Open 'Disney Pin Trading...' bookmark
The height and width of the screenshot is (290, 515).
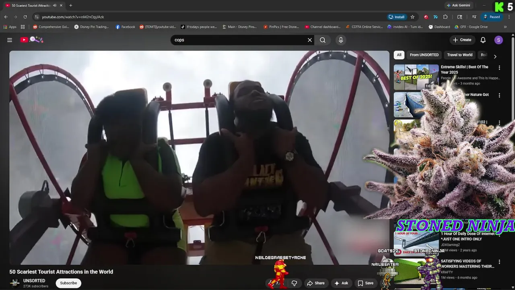pyautogui.click(x=92, y=27)
